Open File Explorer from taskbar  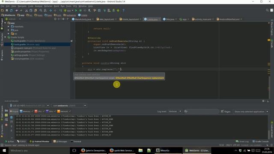coord(140,151)
